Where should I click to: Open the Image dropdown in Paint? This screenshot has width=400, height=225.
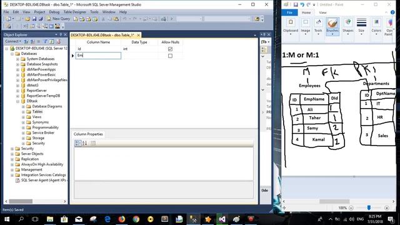306,33
